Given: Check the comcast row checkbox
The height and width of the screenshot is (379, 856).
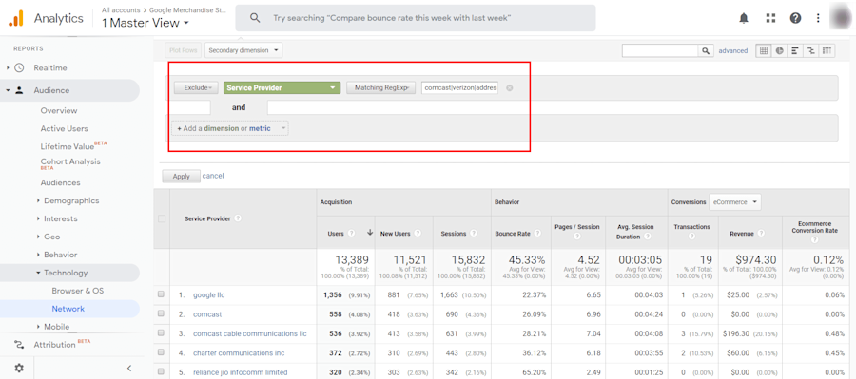Looking at the screenshot, I should pos(161,314).
